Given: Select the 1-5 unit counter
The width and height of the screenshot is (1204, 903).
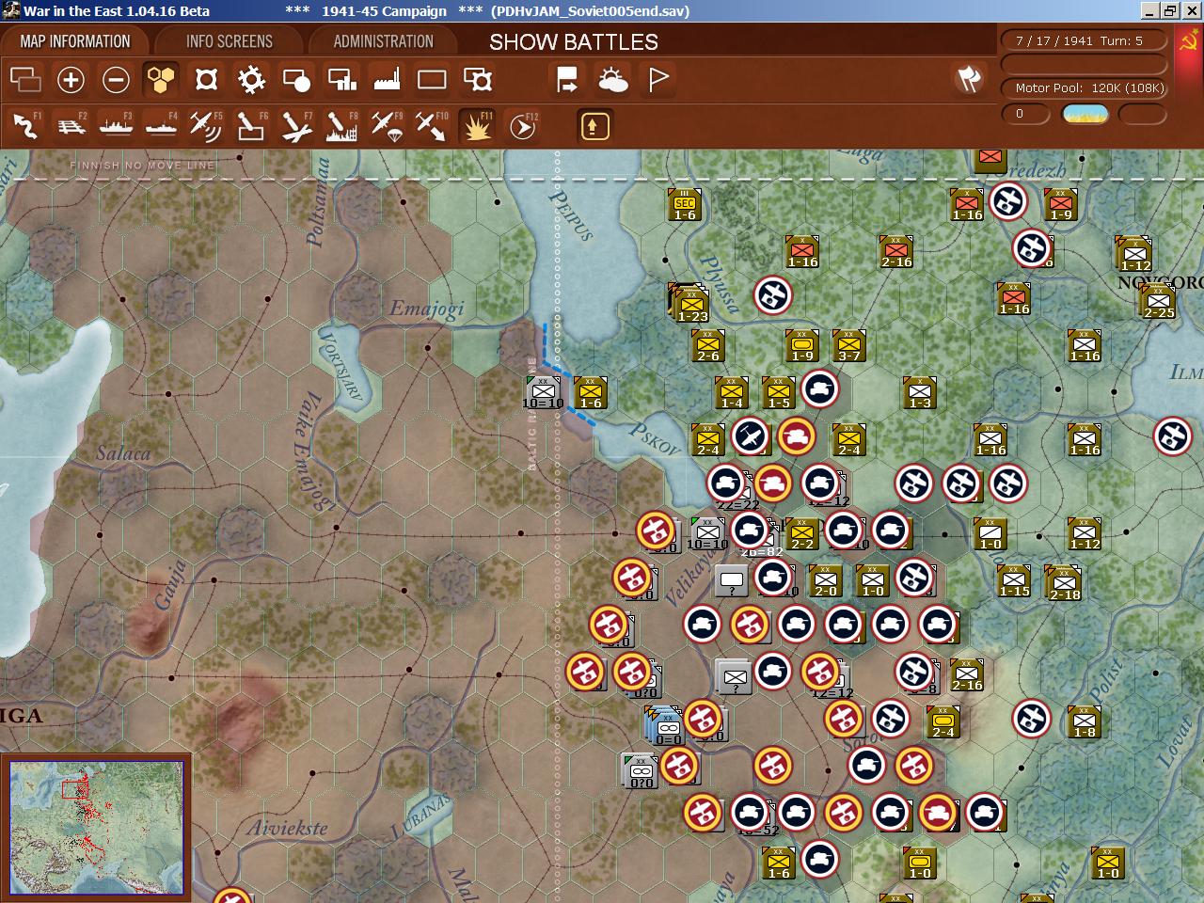Looking at the screenshot, I should [x=778, y=393].
